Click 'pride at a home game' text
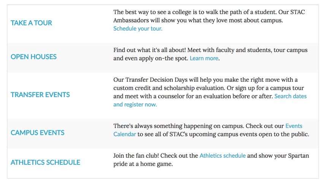The image size is (323, 189). pyautogui.click(x=143, y=164)
